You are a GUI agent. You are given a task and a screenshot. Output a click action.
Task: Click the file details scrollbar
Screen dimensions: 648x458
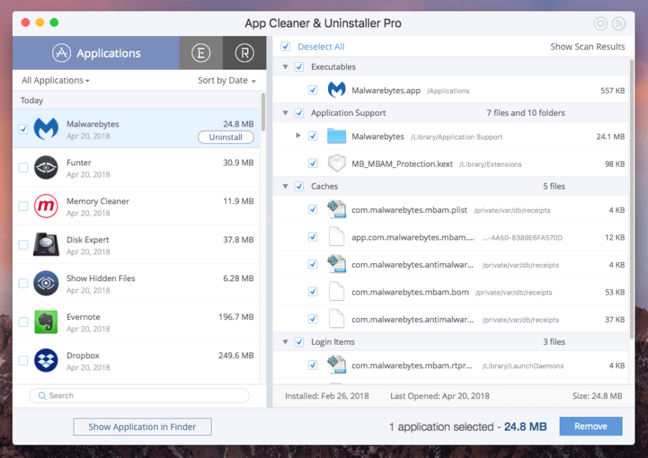point(631,198)
